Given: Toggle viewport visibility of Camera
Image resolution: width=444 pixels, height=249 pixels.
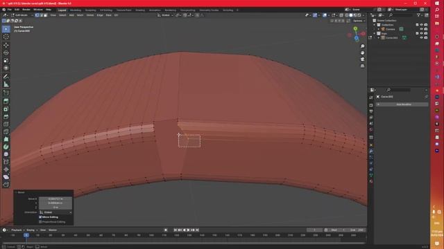Looking at the screenshot, I should (421, 29).
